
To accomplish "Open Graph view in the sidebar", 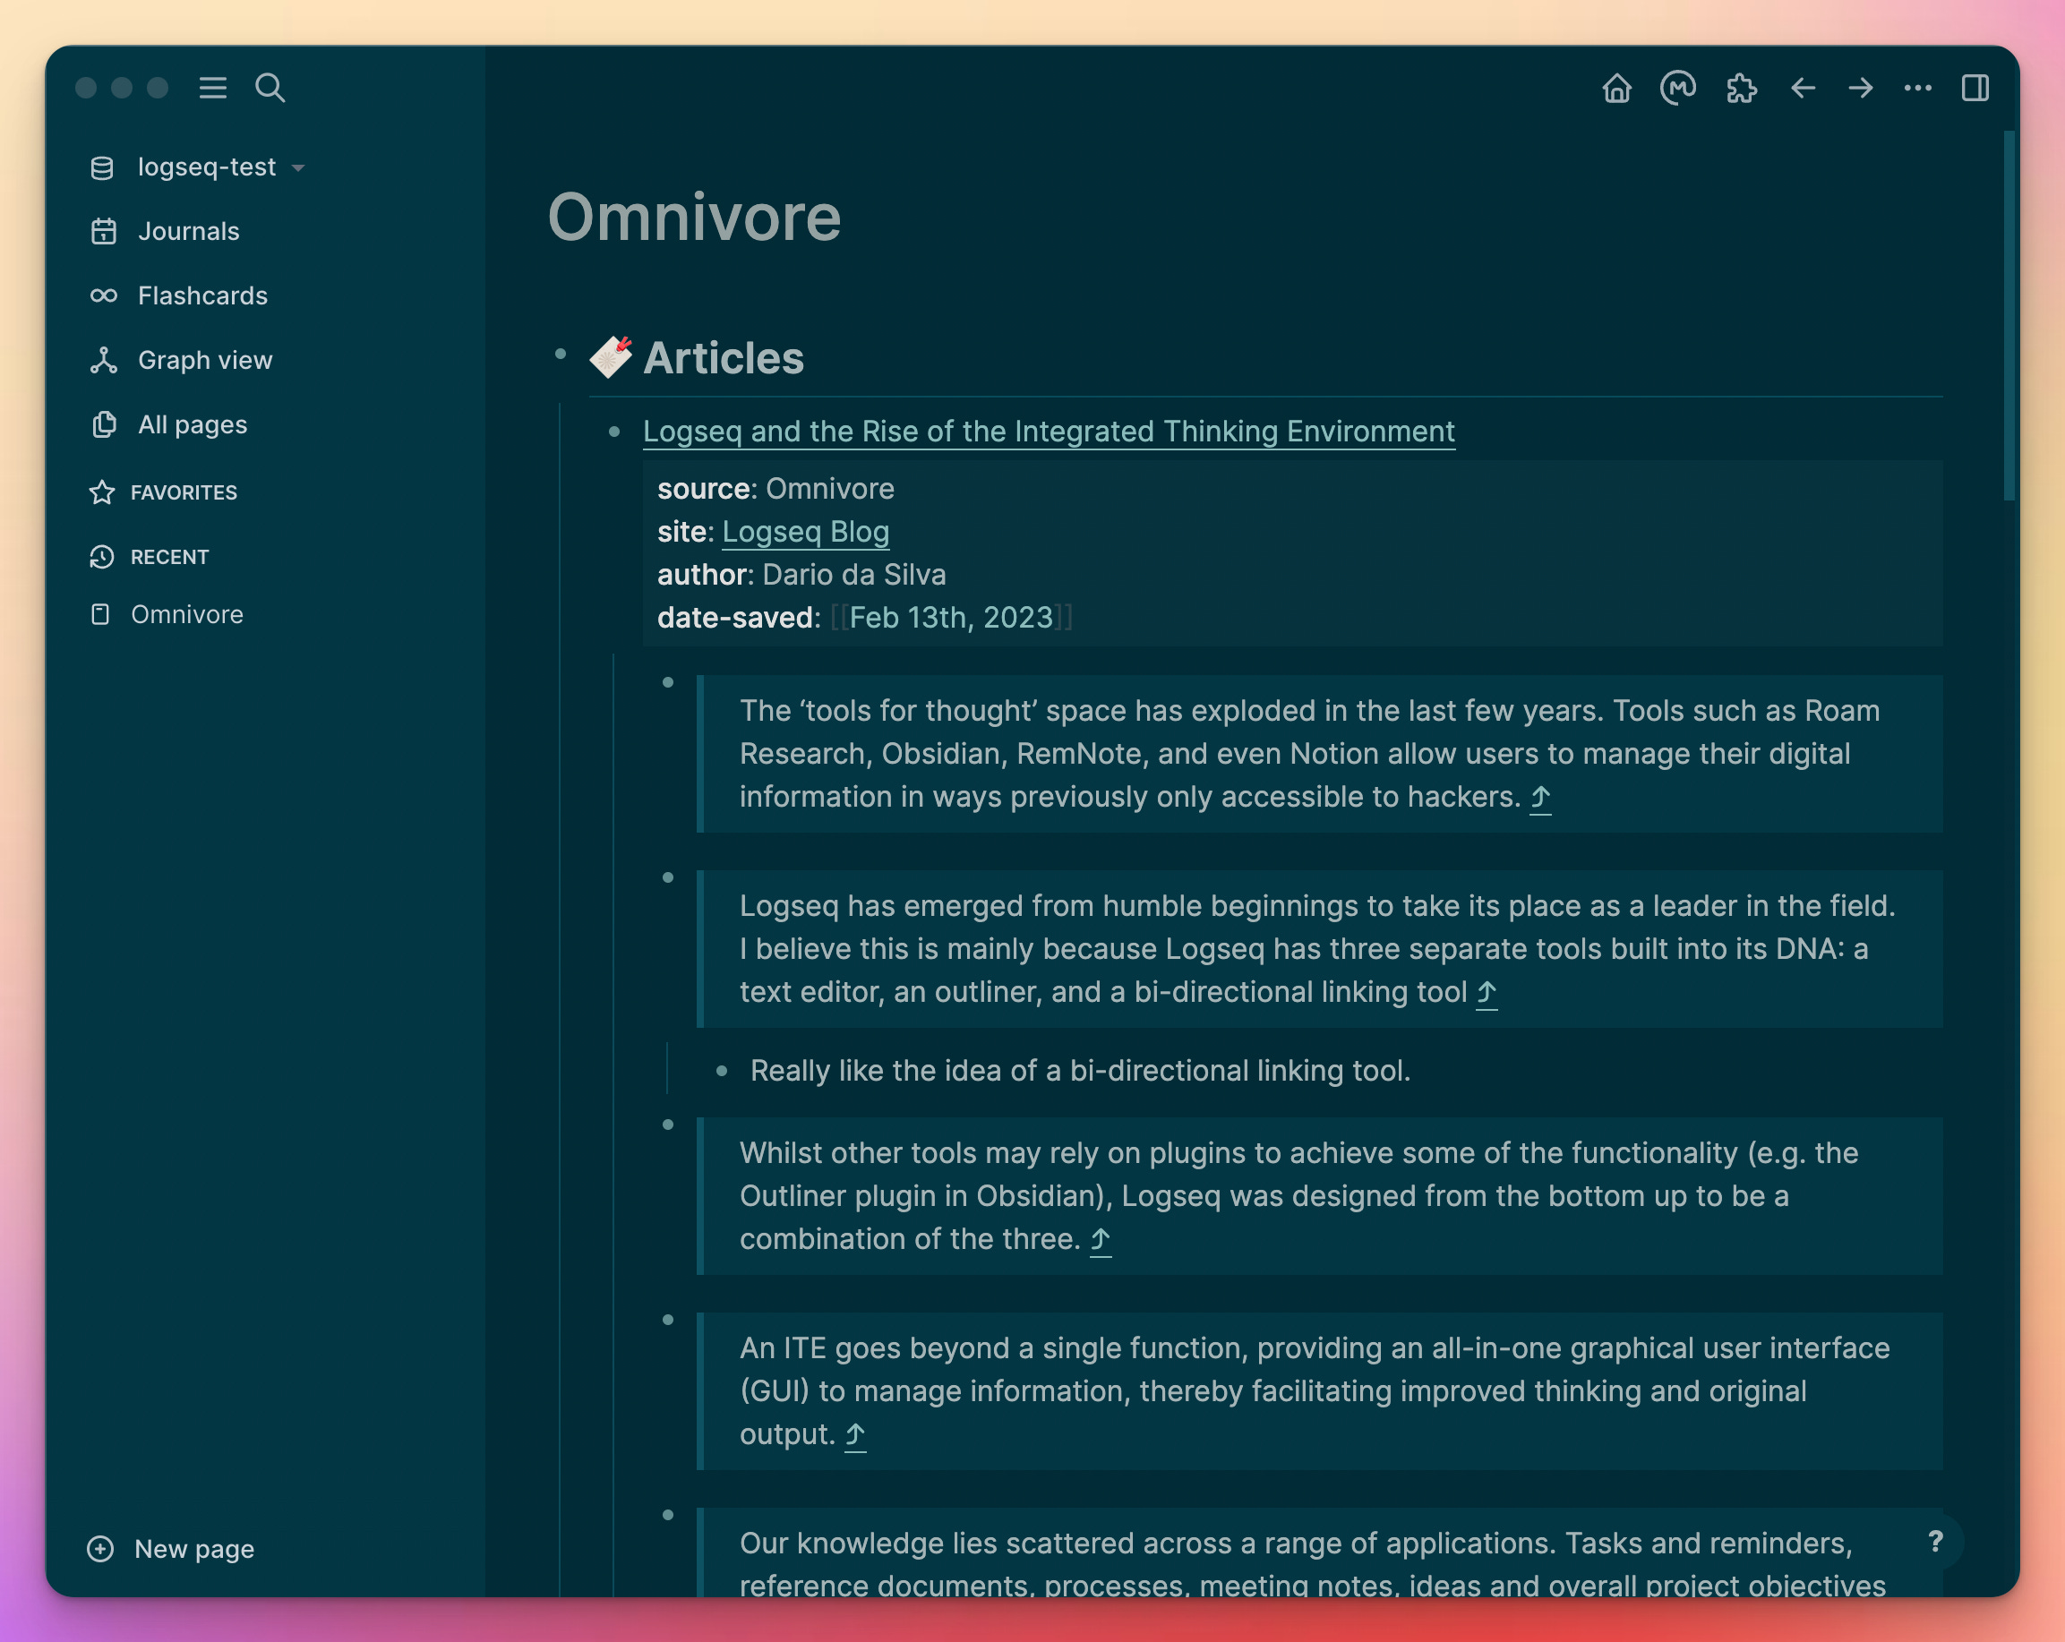I will (x=205, y=360).
